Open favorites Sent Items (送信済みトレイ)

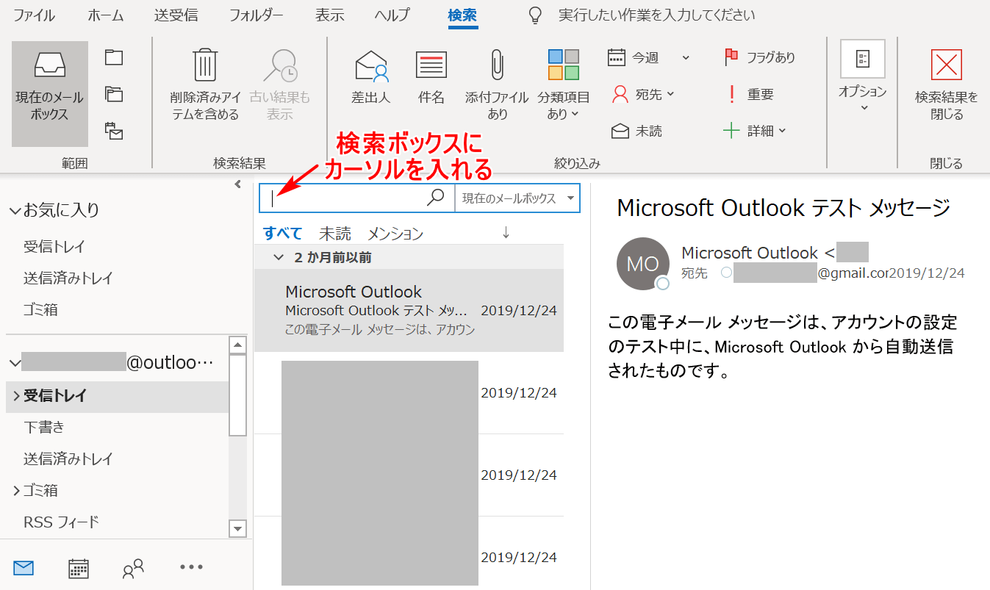click(x=68, y=278)
